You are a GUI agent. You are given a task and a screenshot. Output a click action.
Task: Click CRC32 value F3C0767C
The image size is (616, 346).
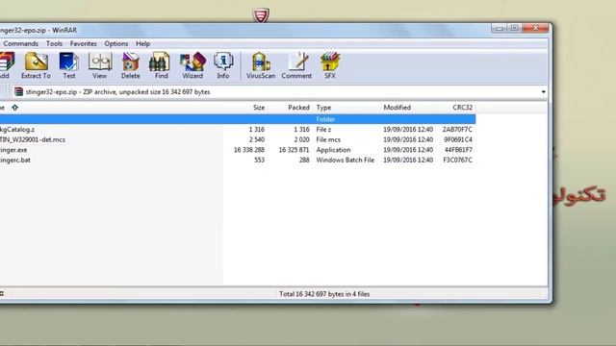click(458, 161)
